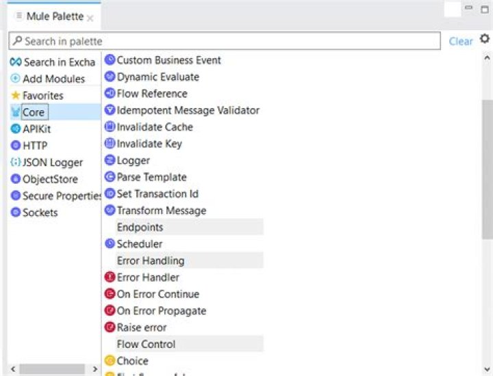Click the Transform Message icon
The image size is (493, 376).
click(x=110, y=210)
